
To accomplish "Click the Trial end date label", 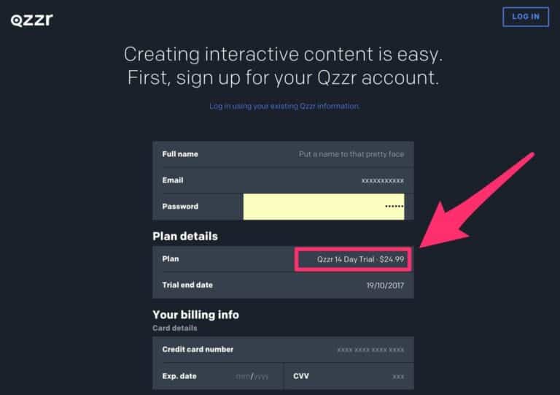I will click(187, 285).
